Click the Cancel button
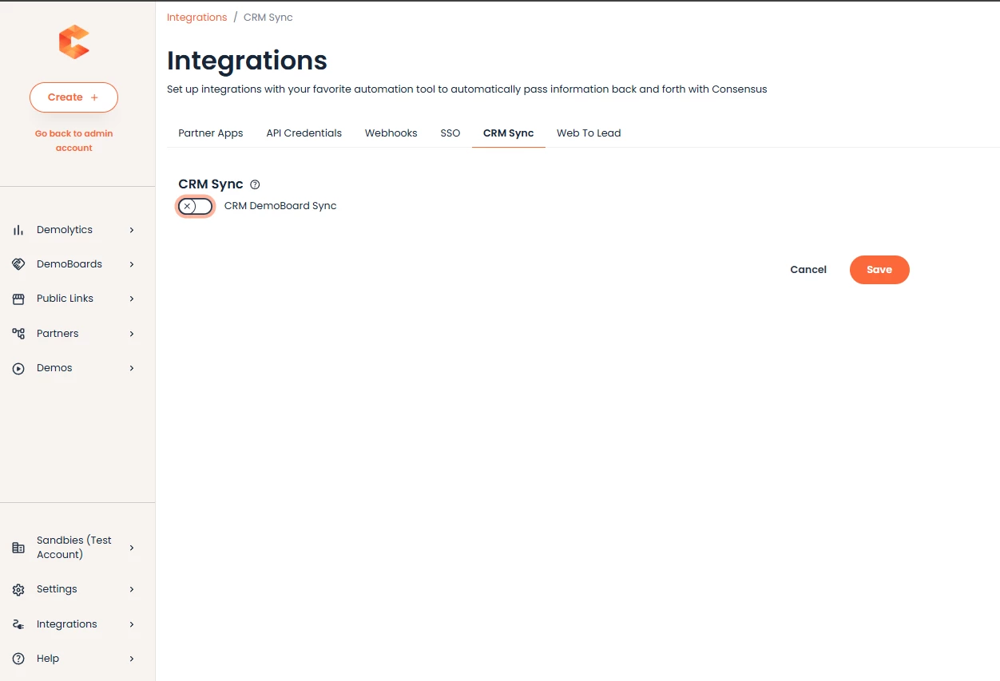This screenshot has width=1000, height=681. click(x=808, y=270)
